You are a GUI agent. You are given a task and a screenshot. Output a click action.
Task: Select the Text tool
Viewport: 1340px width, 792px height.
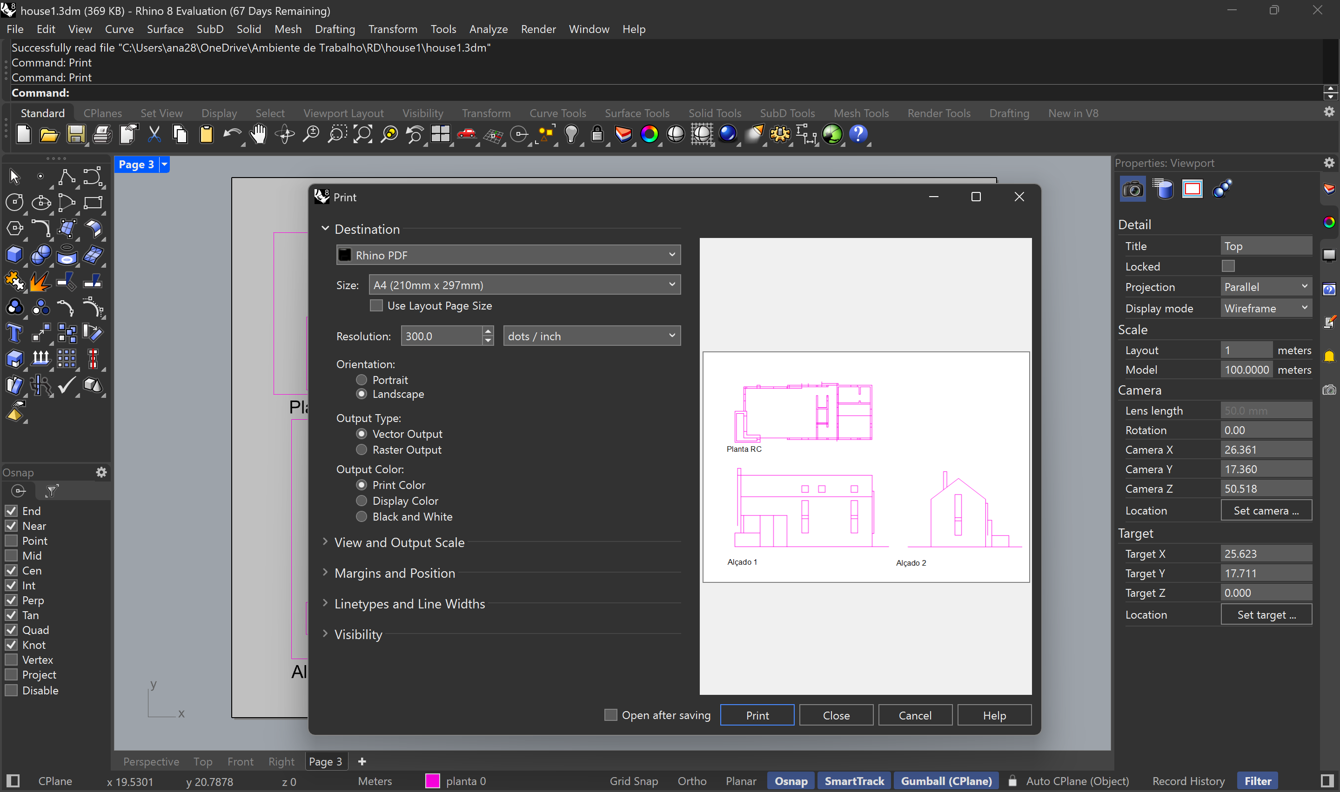14,332
